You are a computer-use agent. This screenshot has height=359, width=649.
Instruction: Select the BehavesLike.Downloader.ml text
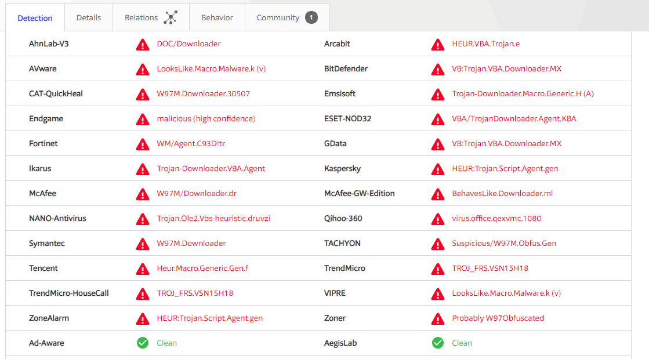(502, 193)
